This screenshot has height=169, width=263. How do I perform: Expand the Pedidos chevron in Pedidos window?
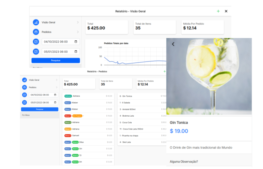click(57, 87)
